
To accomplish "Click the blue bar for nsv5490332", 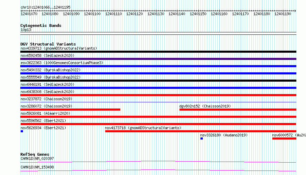I will pyautogui.click(x=158, y=73).
